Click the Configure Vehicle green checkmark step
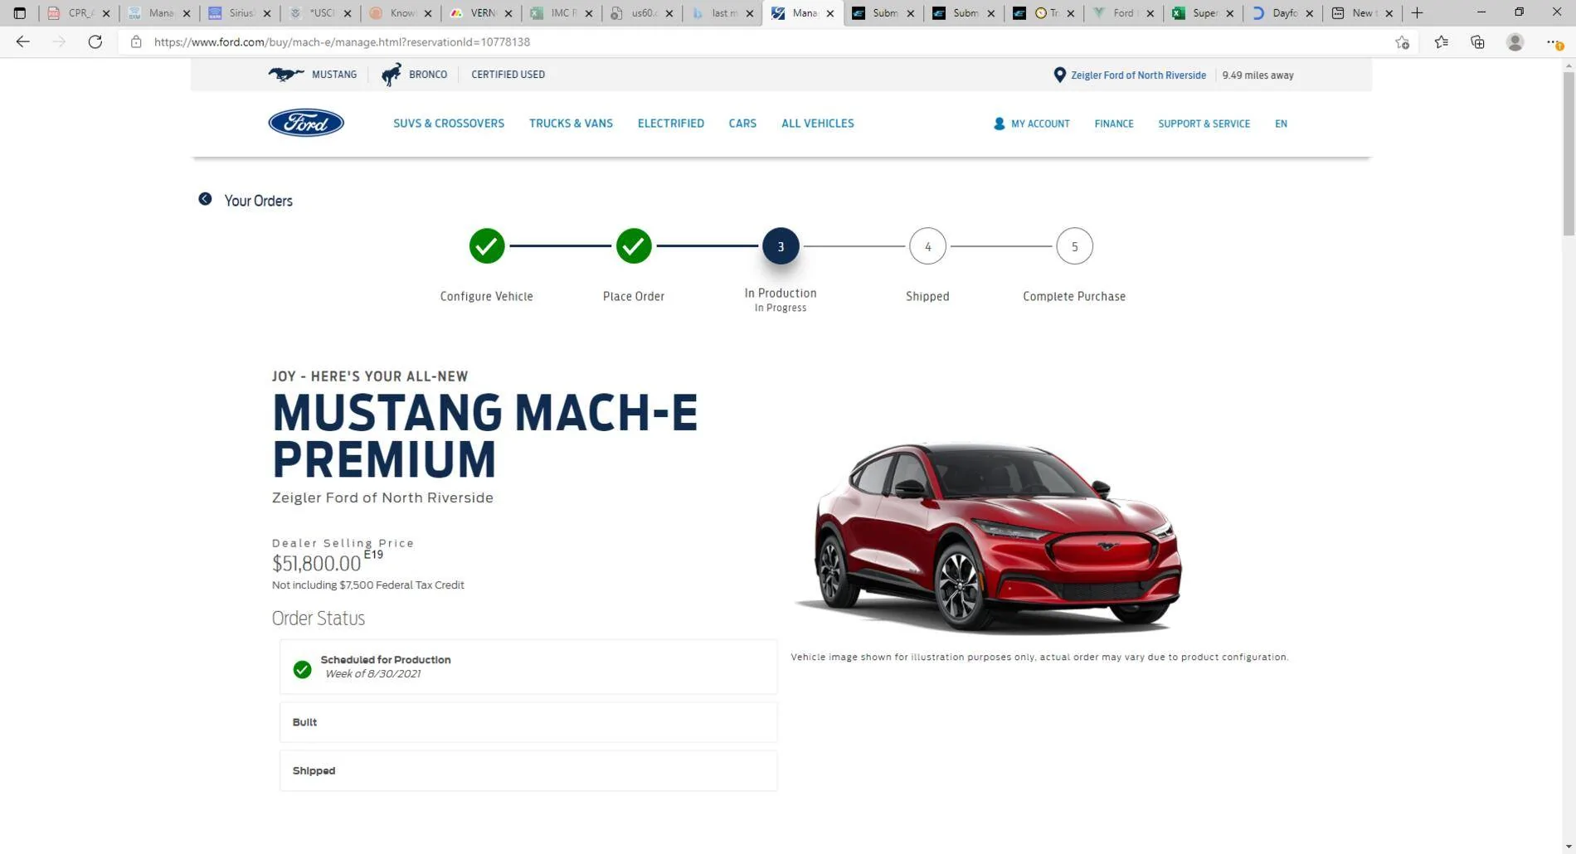1576x854 pixels. [487, 246]
